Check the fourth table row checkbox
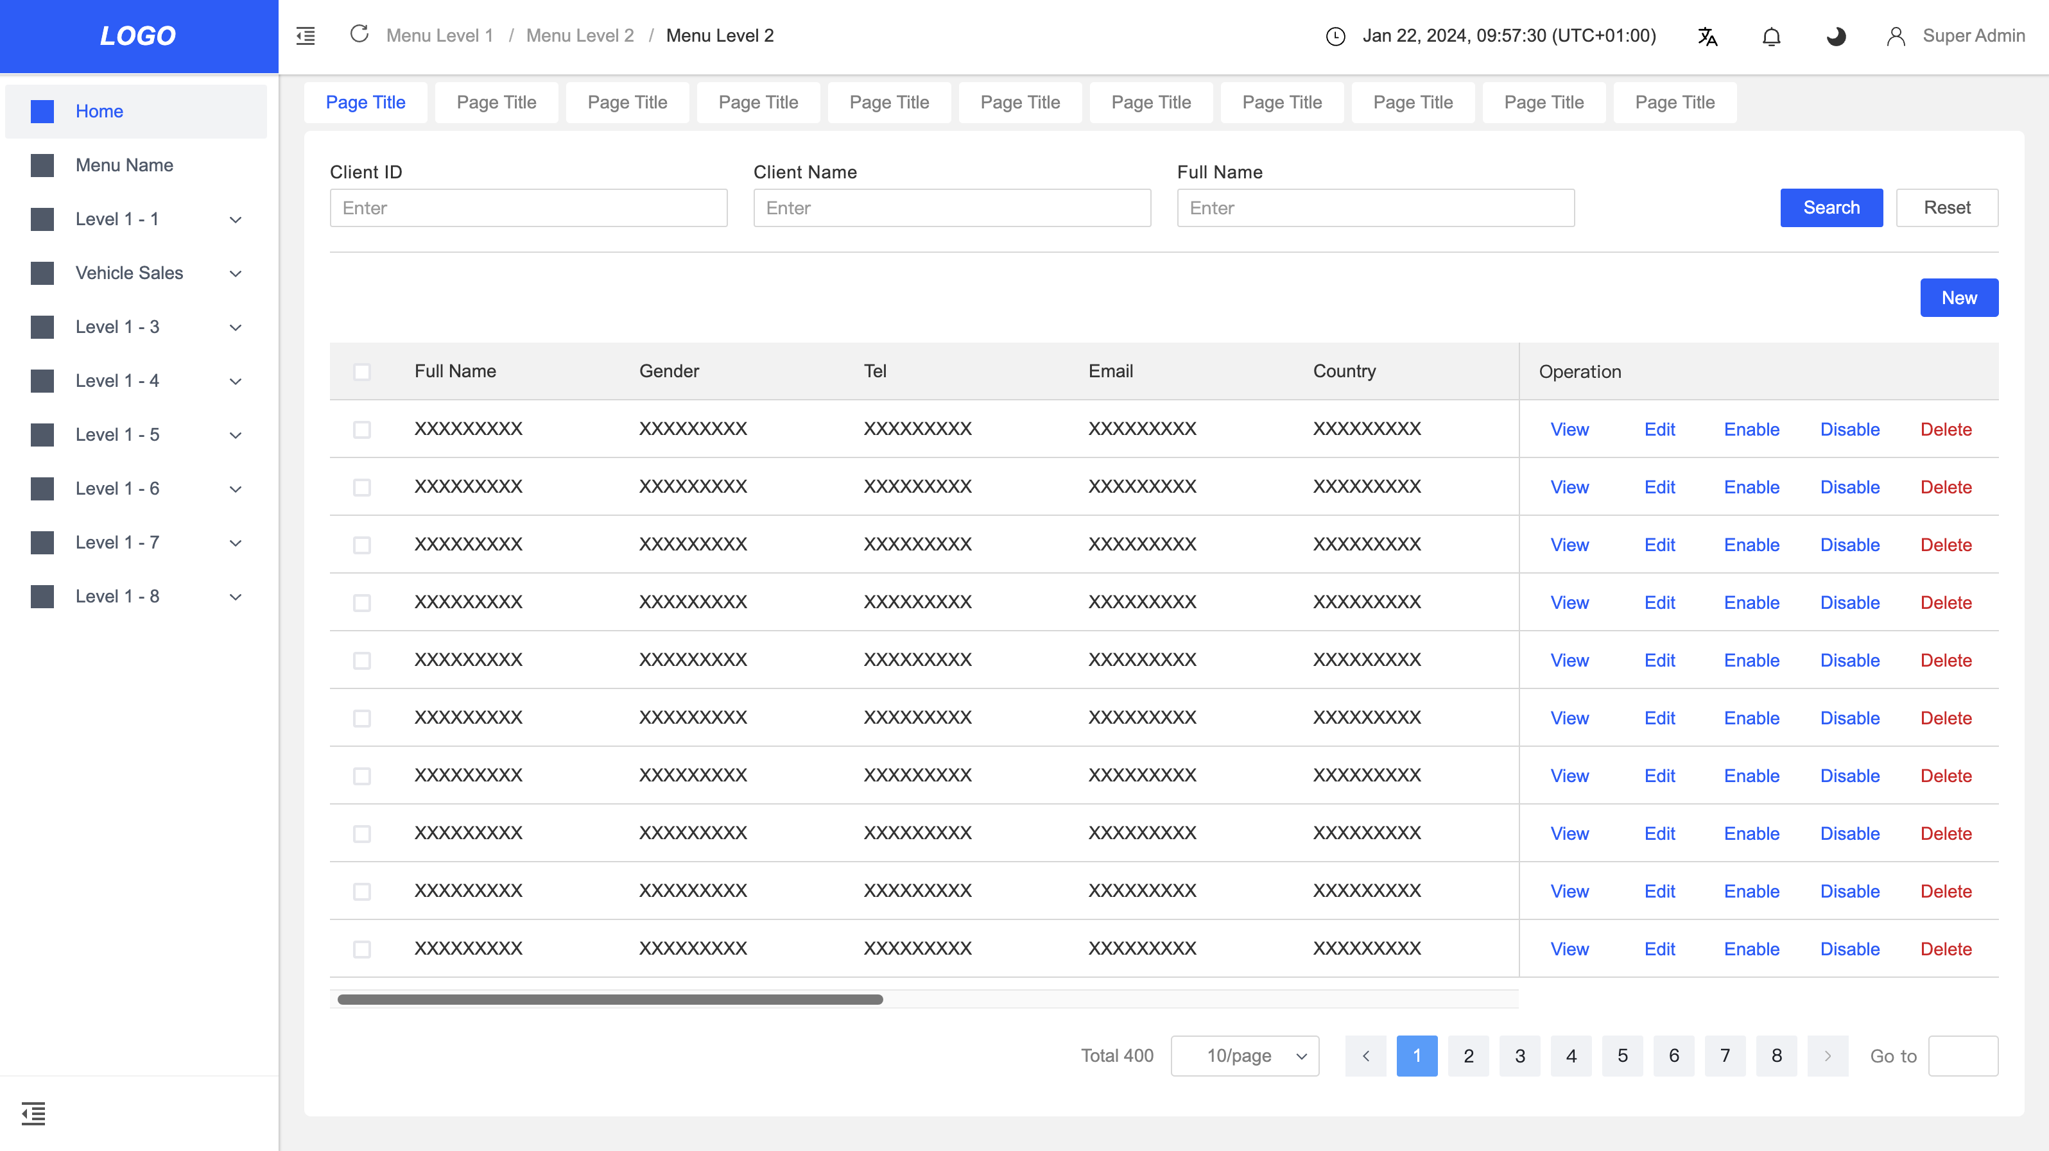The height and width of the screenshot is (1151, 2049). click(x=362, y=603)
